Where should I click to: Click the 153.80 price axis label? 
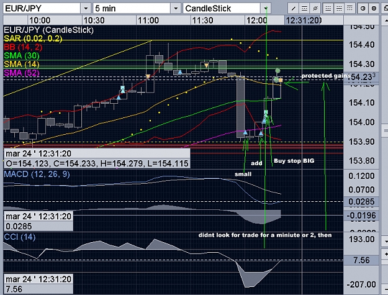361,161
